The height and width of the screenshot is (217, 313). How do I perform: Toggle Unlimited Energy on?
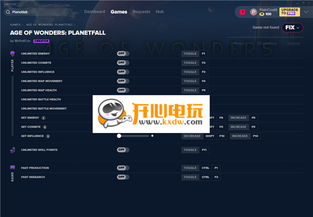pos(123,54)
